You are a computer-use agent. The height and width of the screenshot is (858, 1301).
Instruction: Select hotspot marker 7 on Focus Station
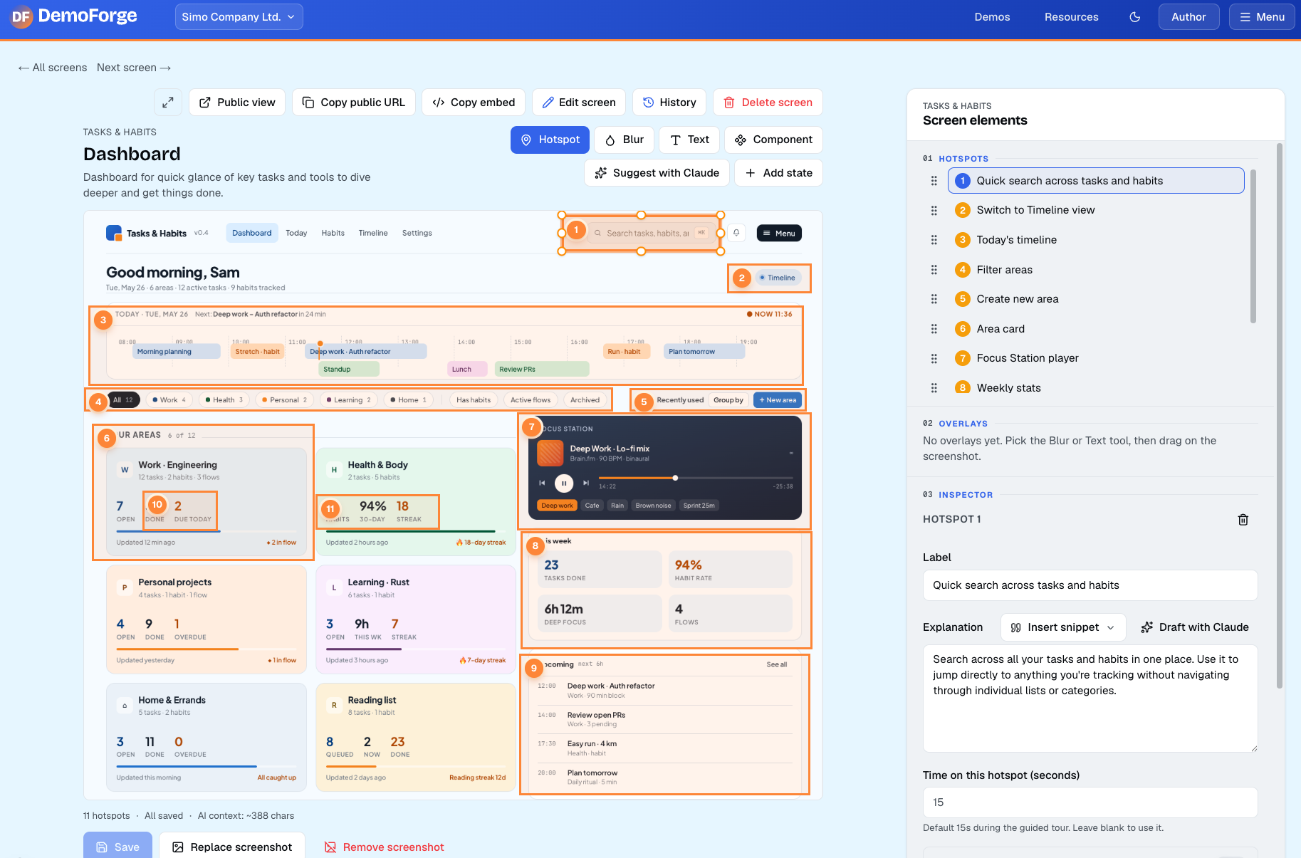[x=531, y=427]
